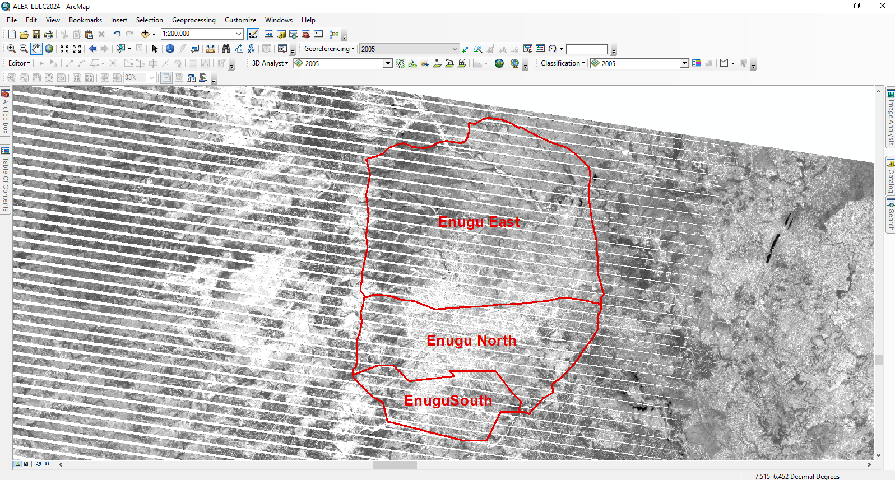Select the Measure ruler tool
This screenshot has width=895, height=480.
211,49
